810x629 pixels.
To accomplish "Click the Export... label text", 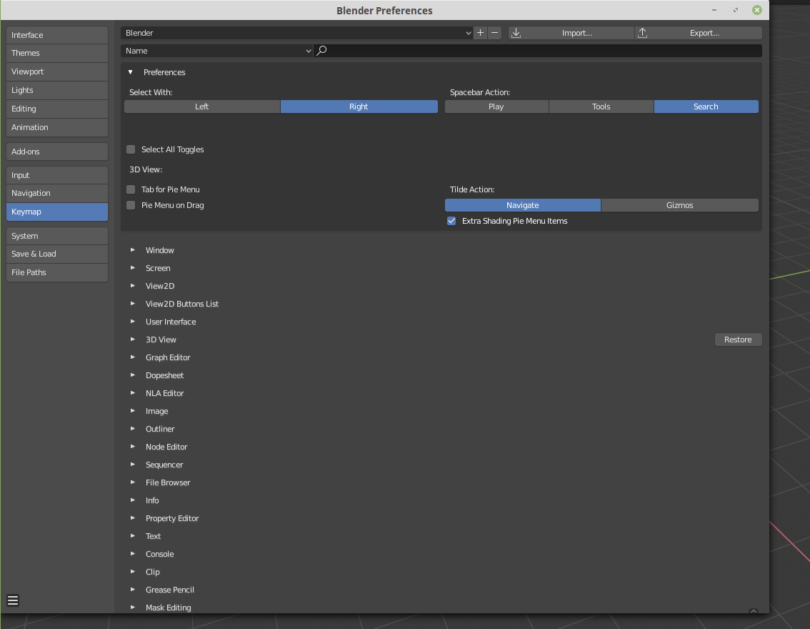I will tap(704, 33).
